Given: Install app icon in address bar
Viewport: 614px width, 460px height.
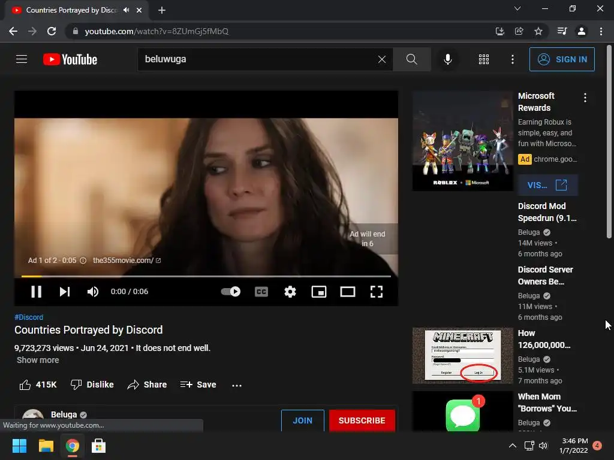Looking at the screenshot, I should coord(499,31).
